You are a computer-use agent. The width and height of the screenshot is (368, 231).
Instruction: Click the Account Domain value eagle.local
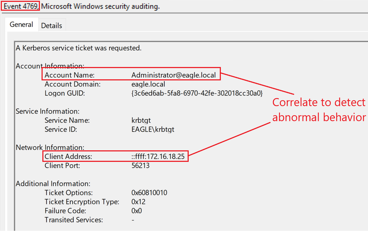148,84
